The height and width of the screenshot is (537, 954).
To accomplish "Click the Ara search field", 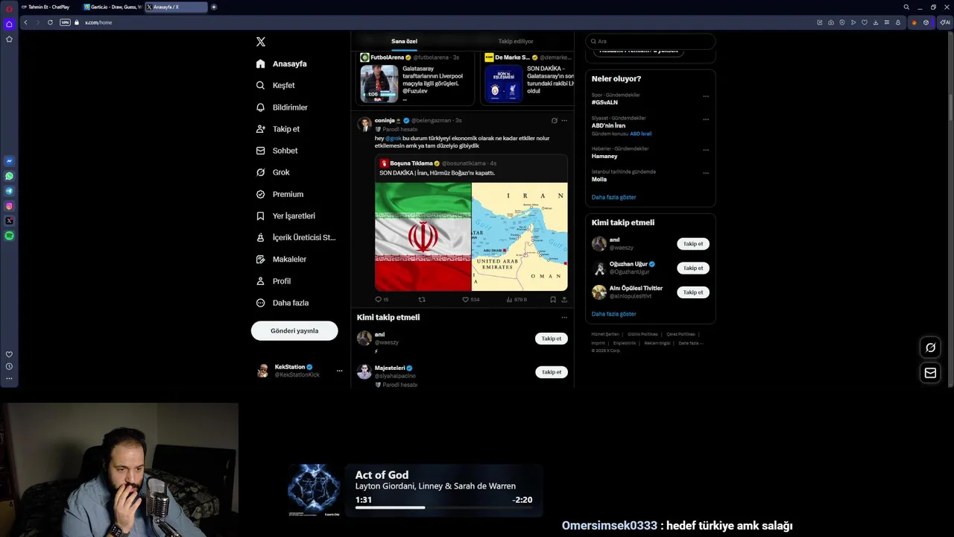I will pyautogui.click(x=650, y=41).
